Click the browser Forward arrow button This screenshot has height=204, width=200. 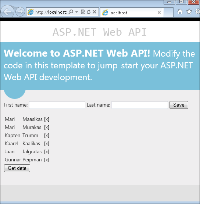20,12
